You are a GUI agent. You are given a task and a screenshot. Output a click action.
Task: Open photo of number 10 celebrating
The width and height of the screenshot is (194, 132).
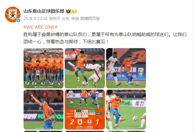pyautogui.click(x=44, y=110)
